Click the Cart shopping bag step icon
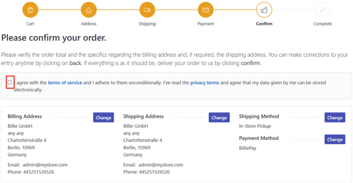 [x=30, y=10]
